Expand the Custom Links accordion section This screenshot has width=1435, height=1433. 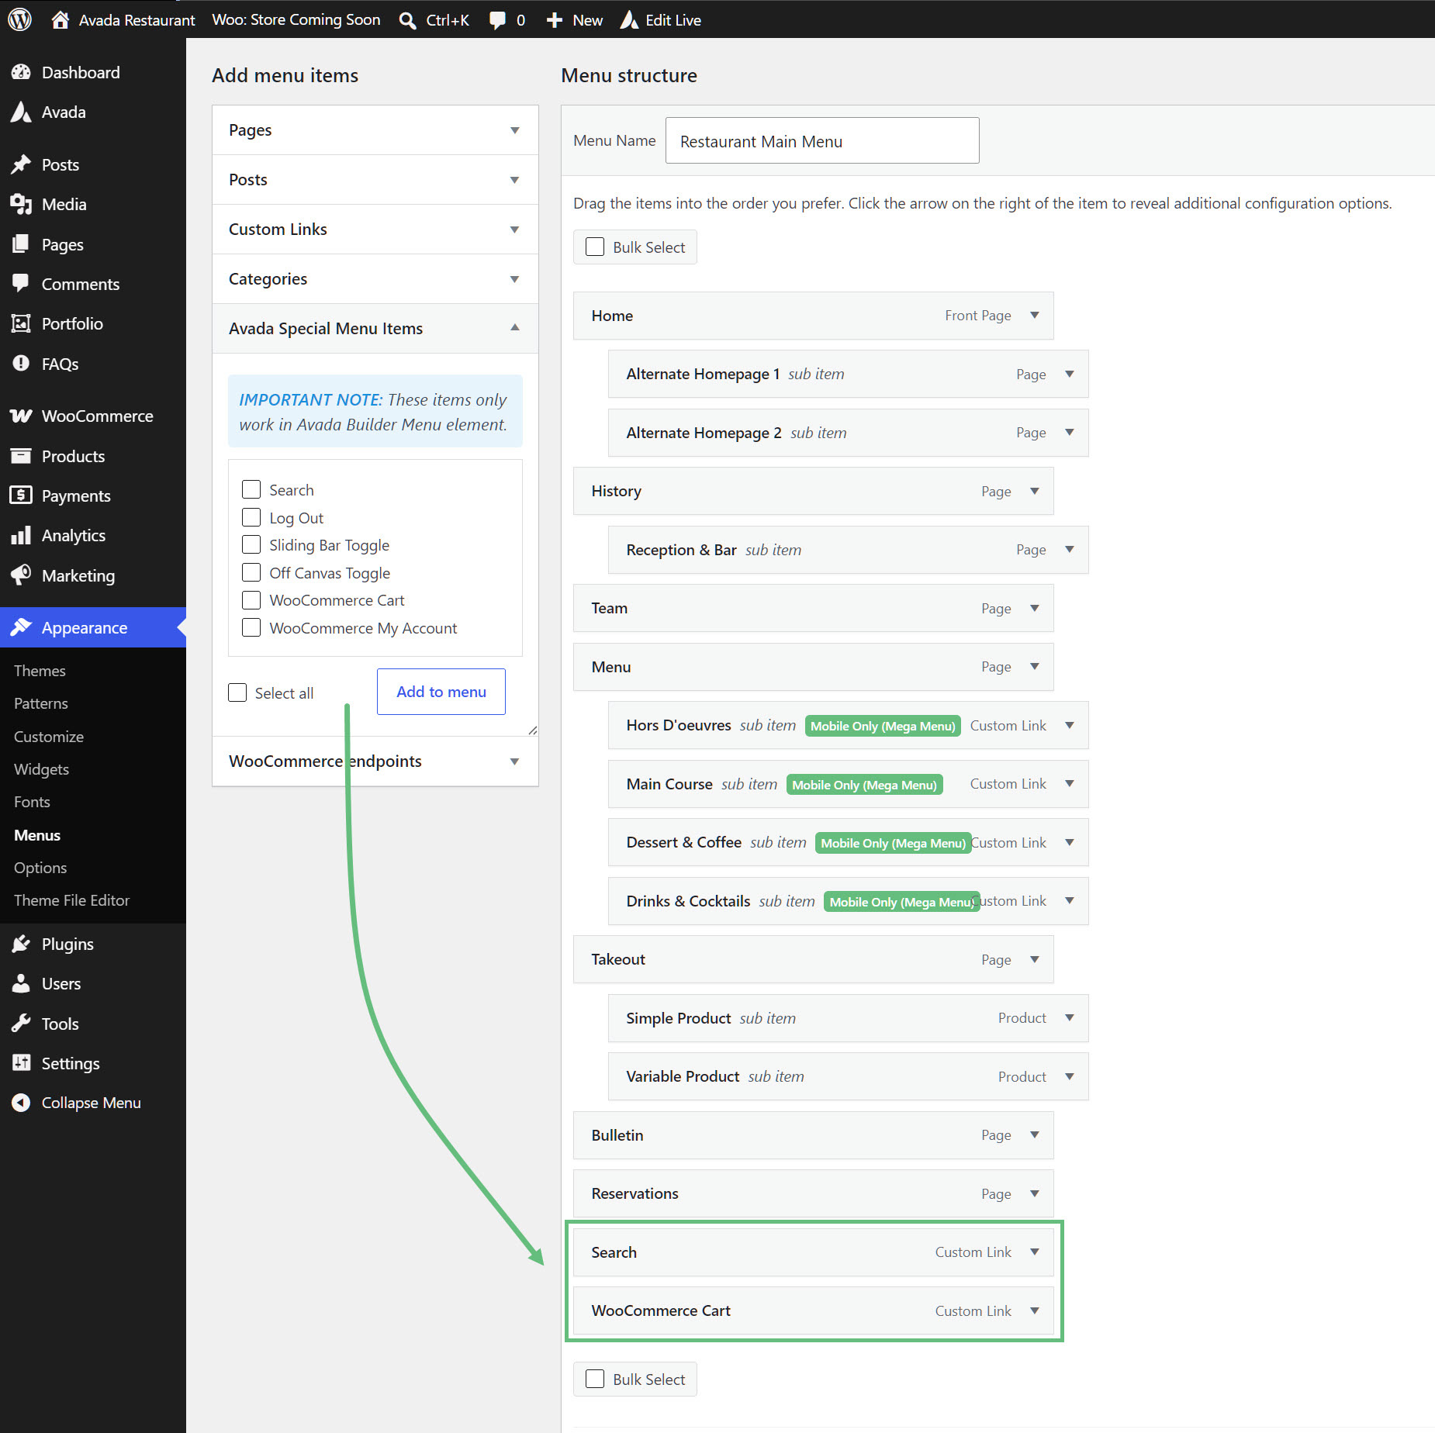tap(375, 230)
